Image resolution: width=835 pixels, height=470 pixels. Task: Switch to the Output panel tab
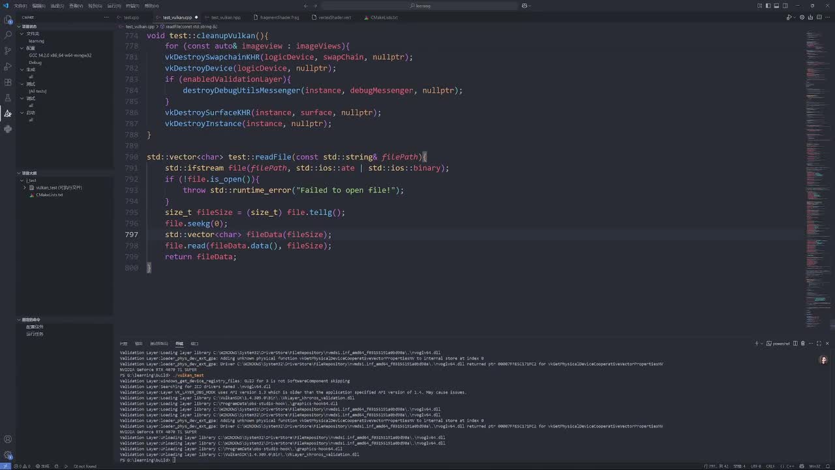138,343
